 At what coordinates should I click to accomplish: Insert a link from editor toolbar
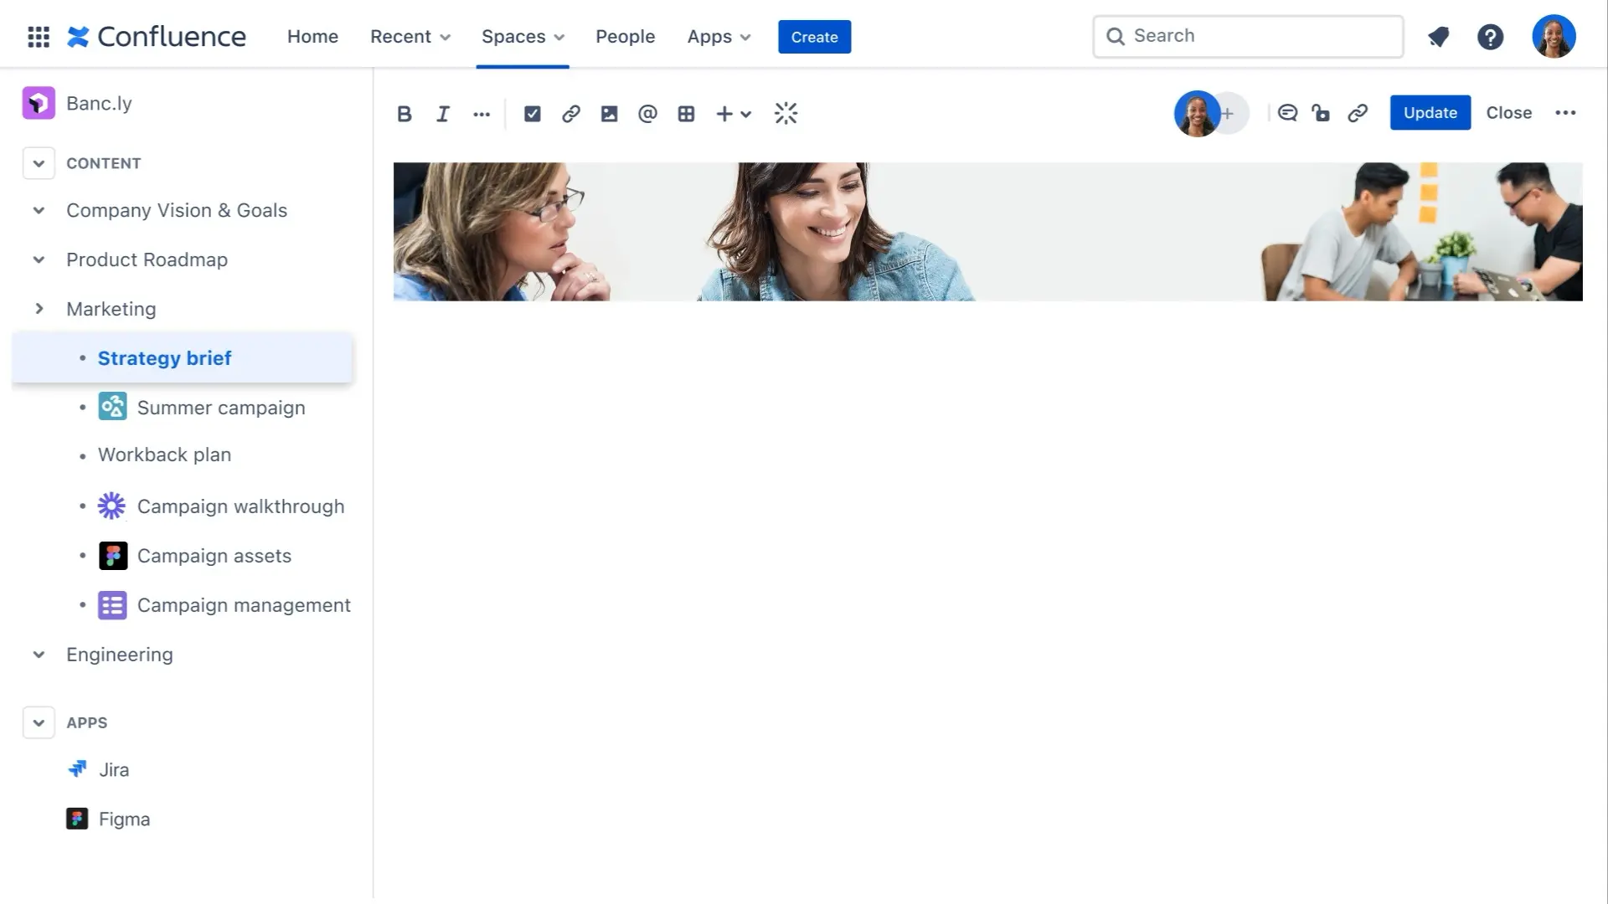570,114
